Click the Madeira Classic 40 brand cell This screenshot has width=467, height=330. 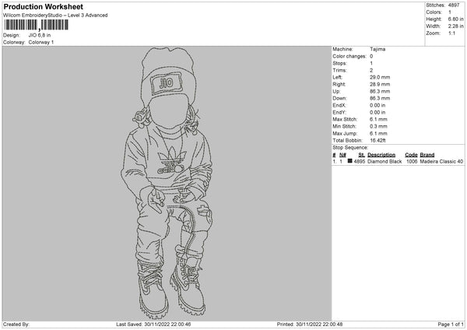441,161
